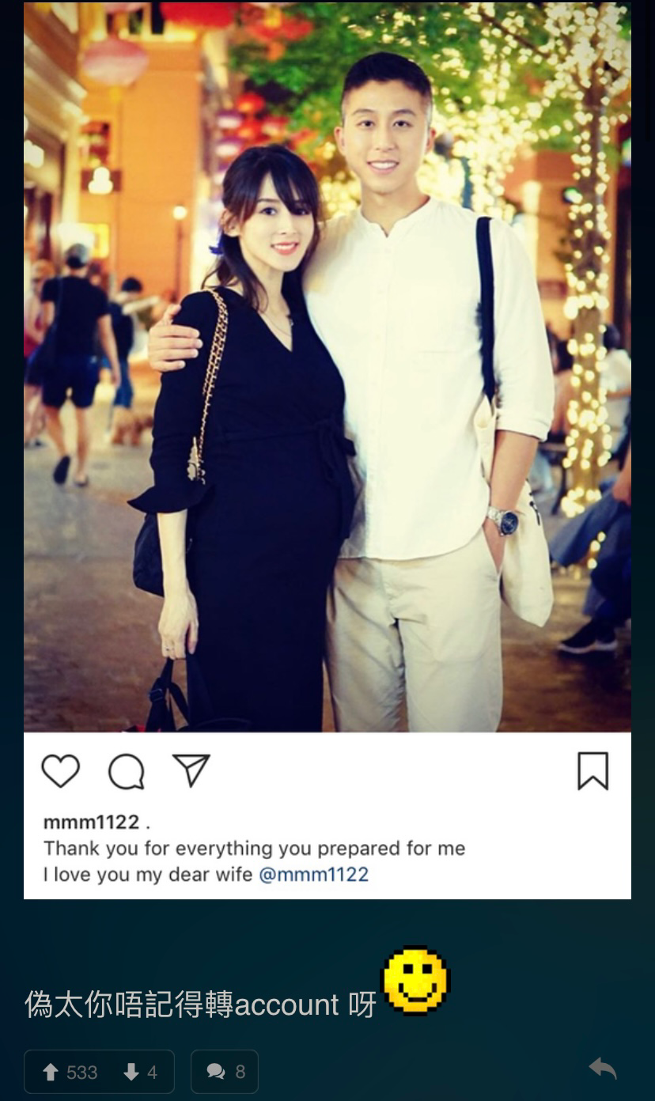The height and width of the screenshot is (1101, 655).
Task: Click the man's wristwatch in the photo
Action: (x=503, y=520)
